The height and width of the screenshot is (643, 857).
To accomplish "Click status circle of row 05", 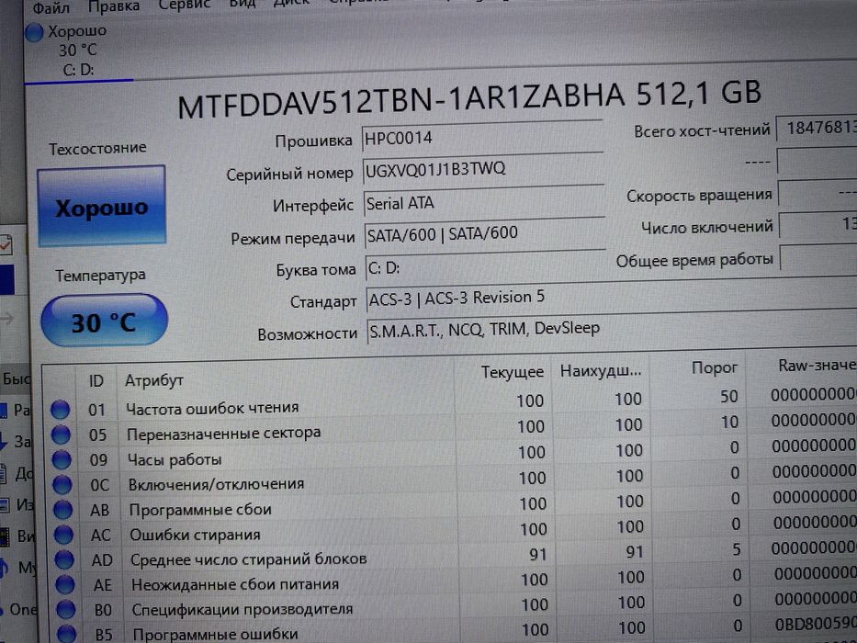I will pyautogui.click(x=61, y=434).
